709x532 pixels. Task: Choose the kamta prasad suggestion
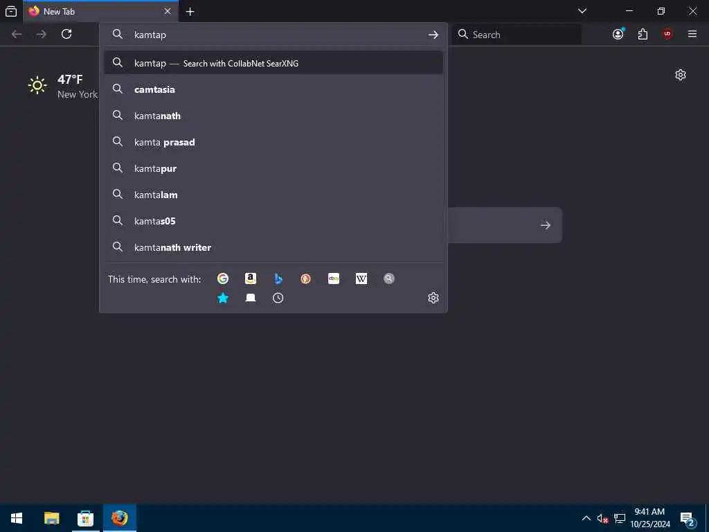pos(273,142)
